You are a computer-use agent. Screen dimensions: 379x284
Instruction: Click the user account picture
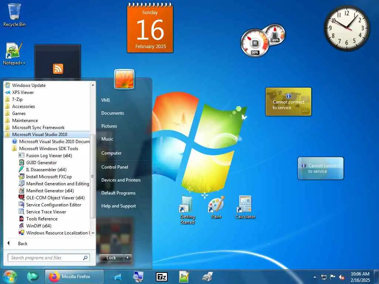(124, 79)
